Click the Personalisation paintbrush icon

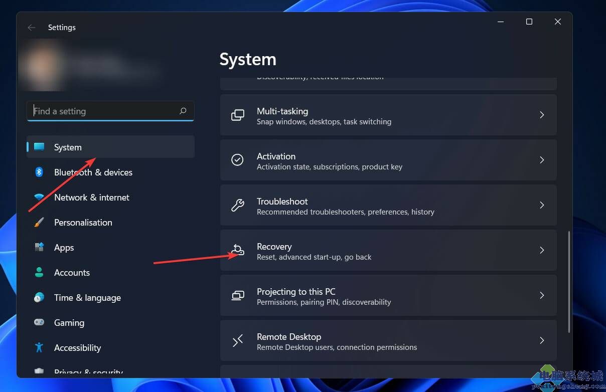[39, 222]
